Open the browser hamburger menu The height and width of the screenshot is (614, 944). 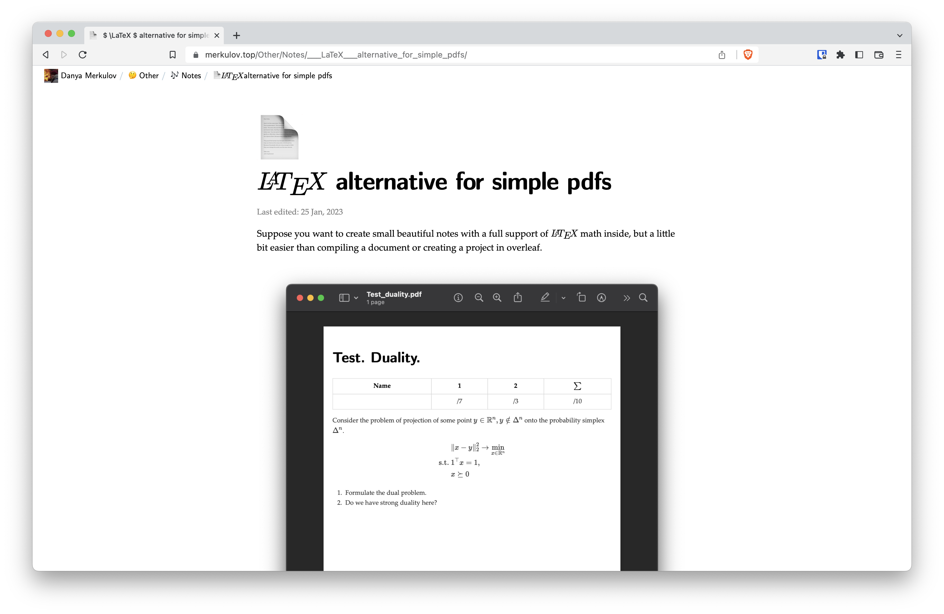click(898, 55)
